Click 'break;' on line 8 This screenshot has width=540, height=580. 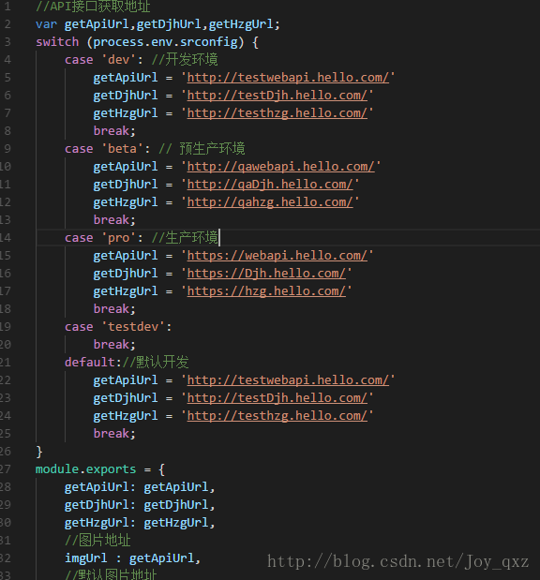[114, 131]
